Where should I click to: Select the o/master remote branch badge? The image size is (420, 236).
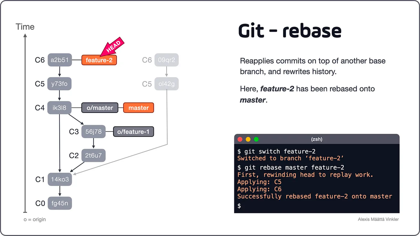click(x=99, y=108)
